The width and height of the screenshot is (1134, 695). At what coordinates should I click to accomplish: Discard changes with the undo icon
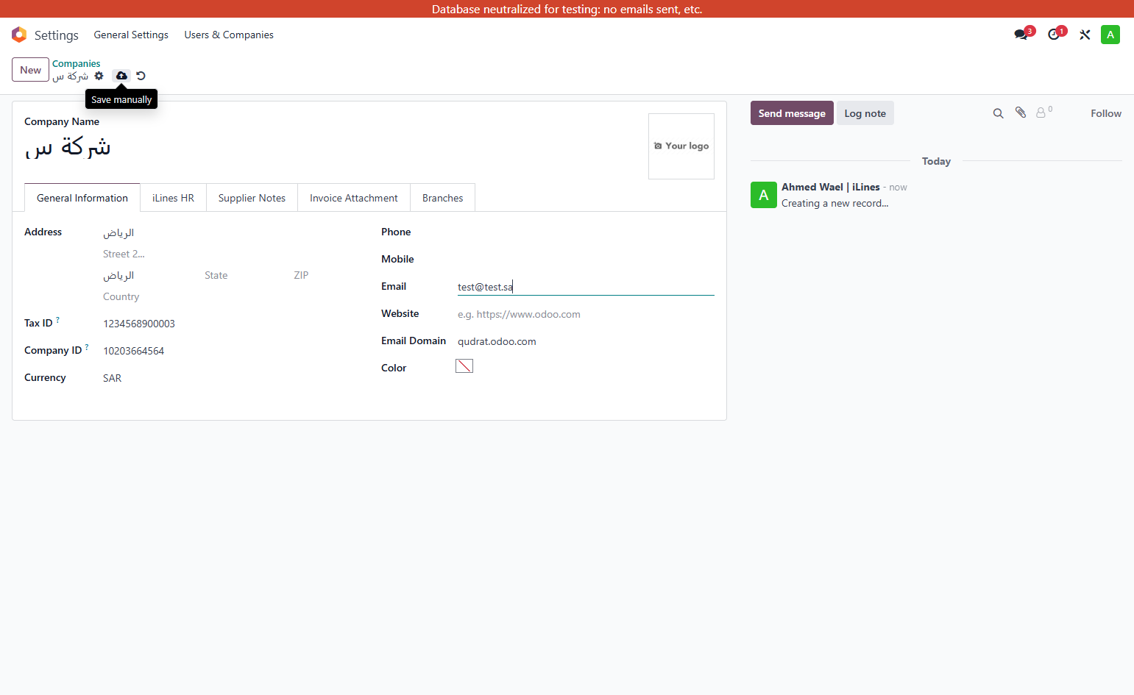point(141,76)
